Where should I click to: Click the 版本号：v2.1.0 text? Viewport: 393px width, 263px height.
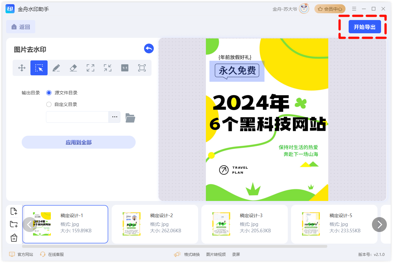(x=371, y=254)
